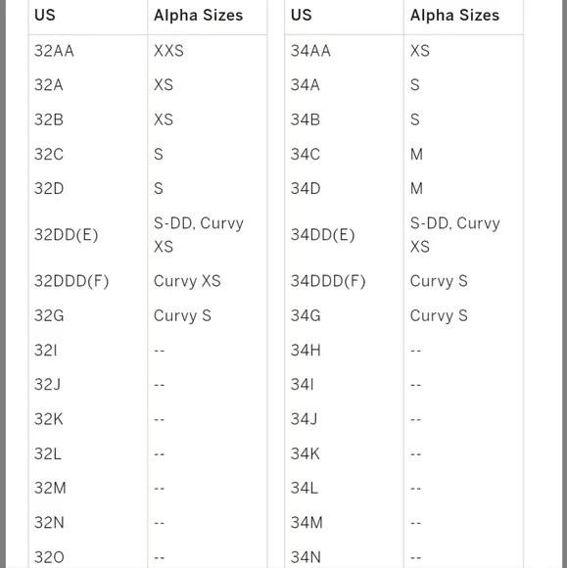
Task: Select the 34N size entry
Action: pyautogui.click(x=306, y=557)
